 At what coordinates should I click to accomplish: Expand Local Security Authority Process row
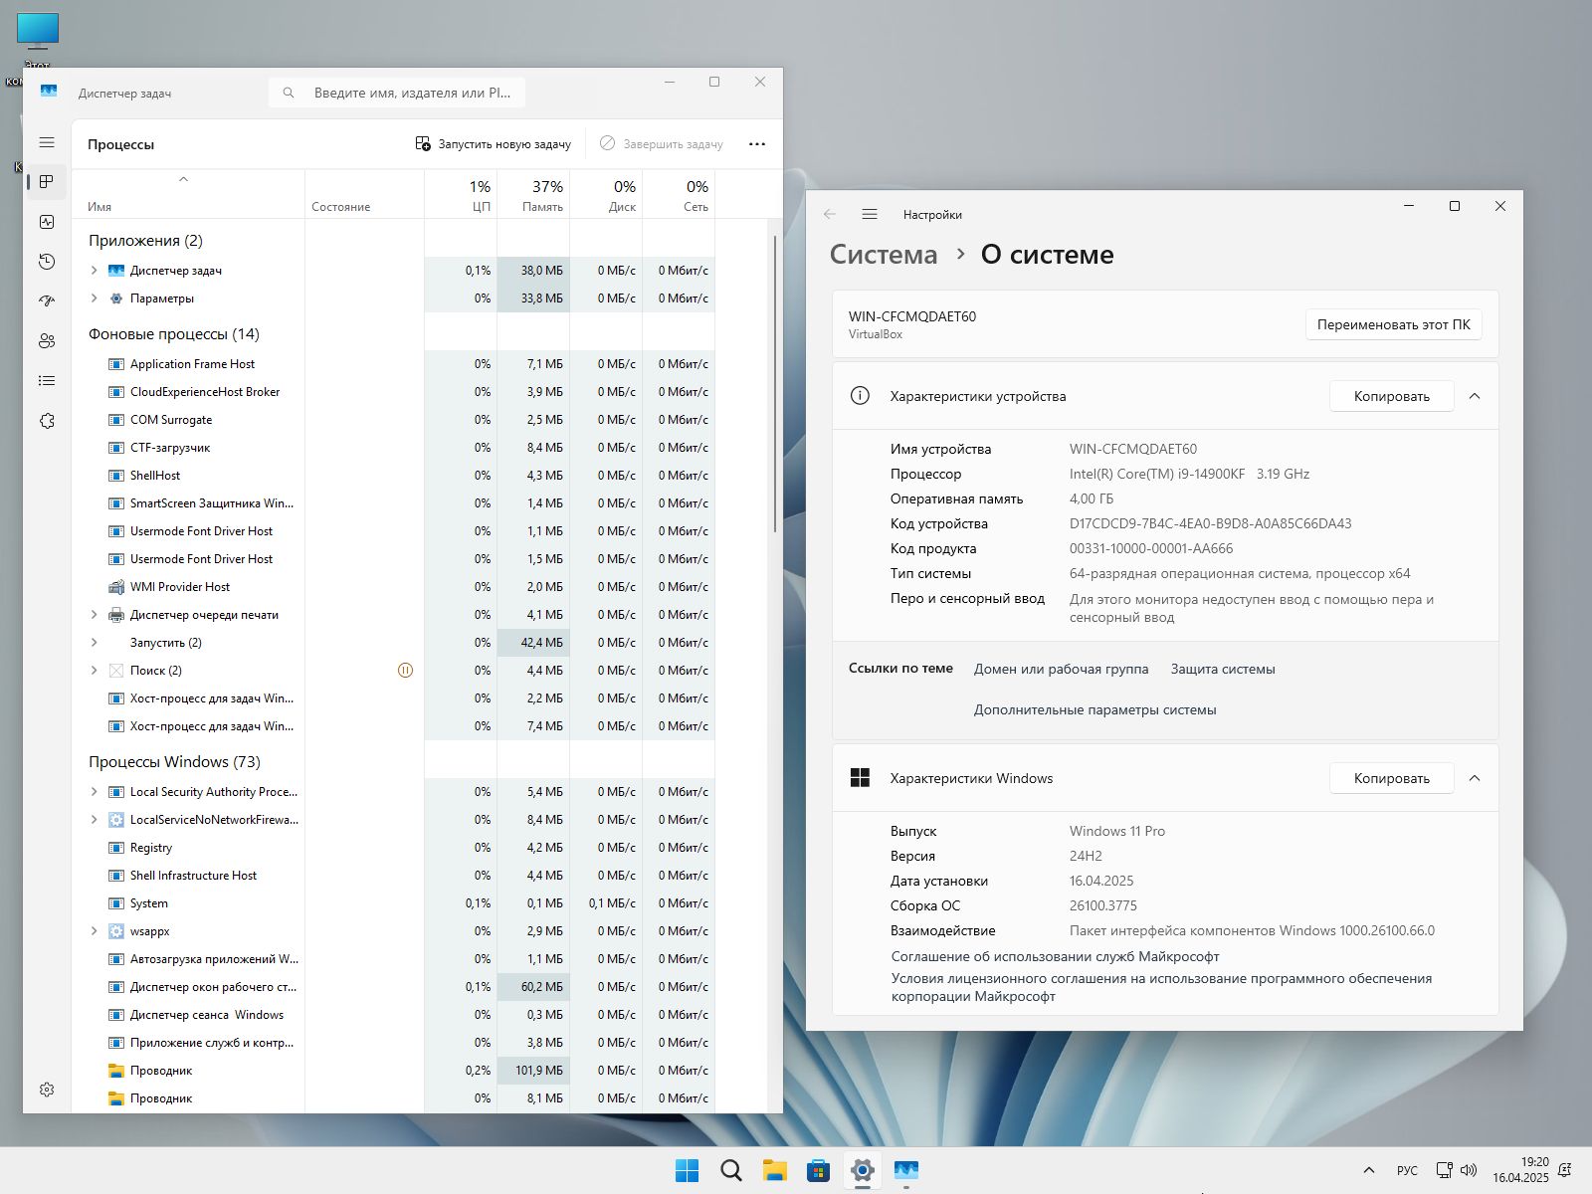pos(95,792)
